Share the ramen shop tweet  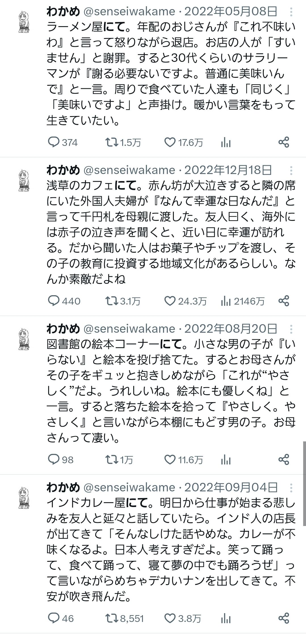[x=284, y=142]
